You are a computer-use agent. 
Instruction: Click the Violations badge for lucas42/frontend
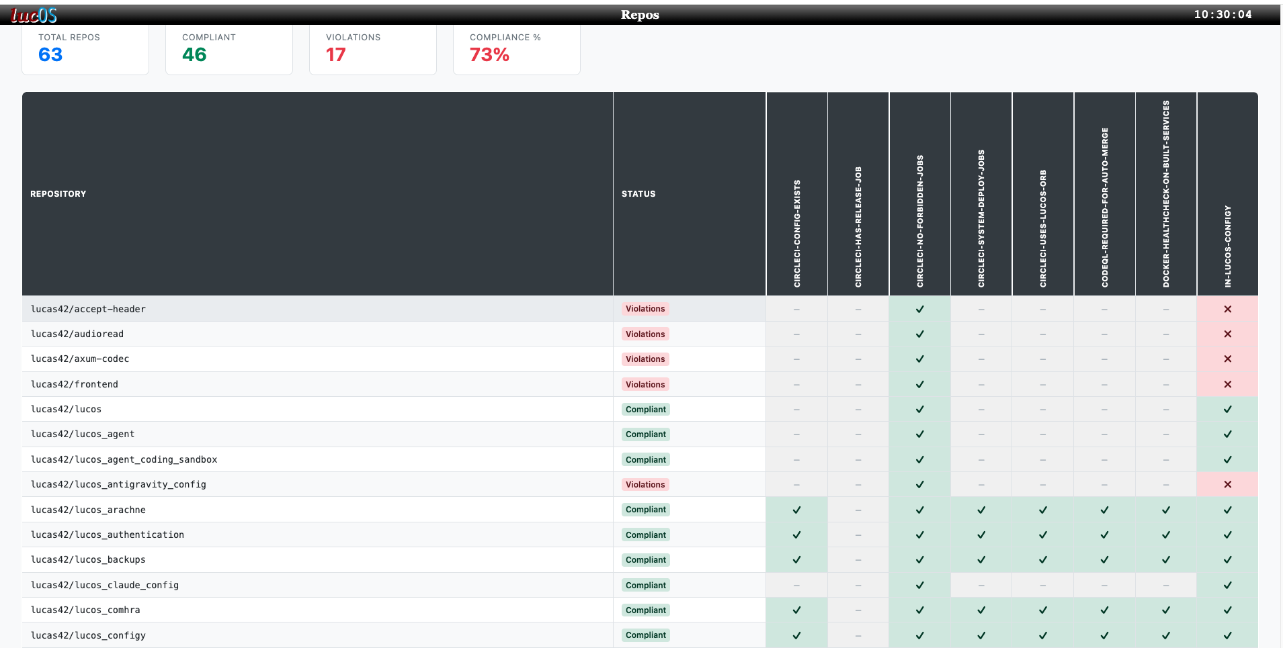(x=645, y=384)
